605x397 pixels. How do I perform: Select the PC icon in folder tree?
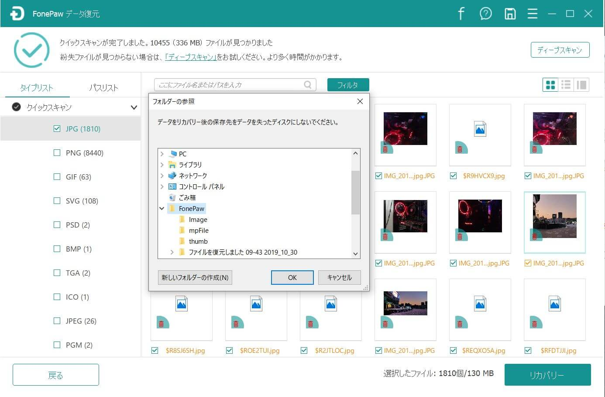pyautogui.click(x=172, y=154)
